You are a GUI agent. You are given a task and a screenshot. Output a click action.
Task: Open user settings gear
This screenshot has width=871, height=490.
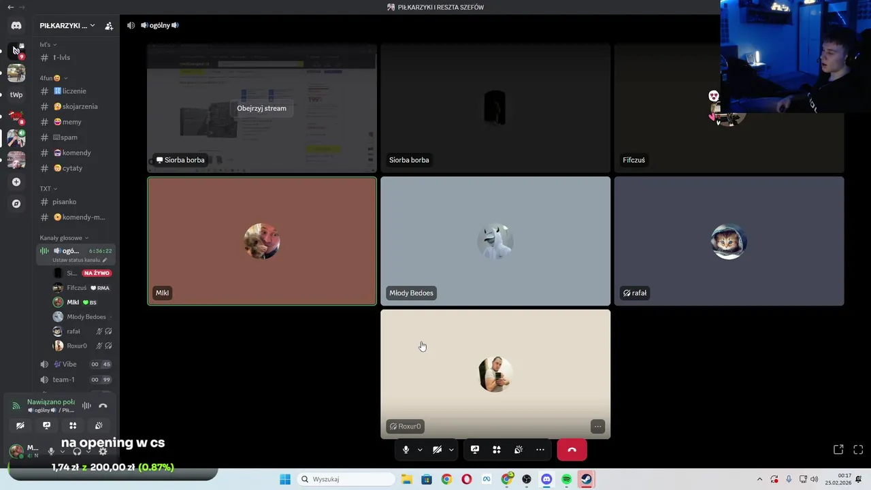point(103,451)
